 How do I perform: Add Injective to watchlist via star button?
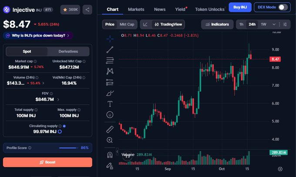70,10
